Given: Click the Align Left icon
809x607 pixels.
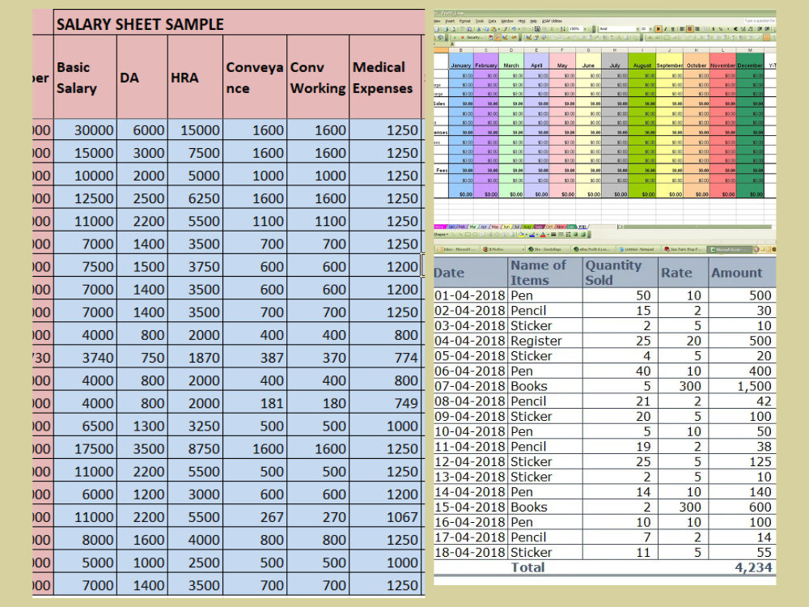Looking at the screenshot, I should click(682, 29).
